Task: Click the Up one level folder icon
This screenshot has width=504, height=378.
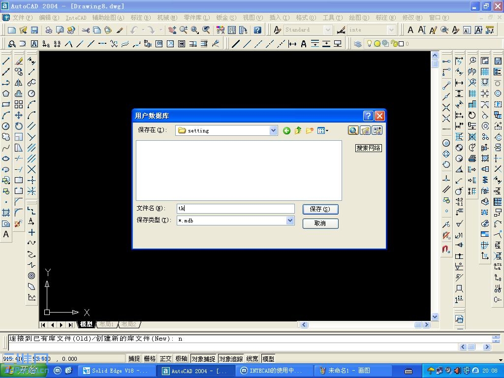Action: 298,130
